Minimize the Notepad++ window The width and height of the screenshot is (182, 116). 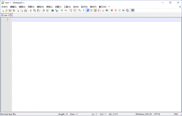pyautogui.click(x=163, y=3)
